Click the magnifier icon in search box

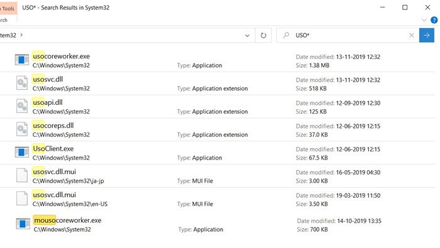(286, 35)
